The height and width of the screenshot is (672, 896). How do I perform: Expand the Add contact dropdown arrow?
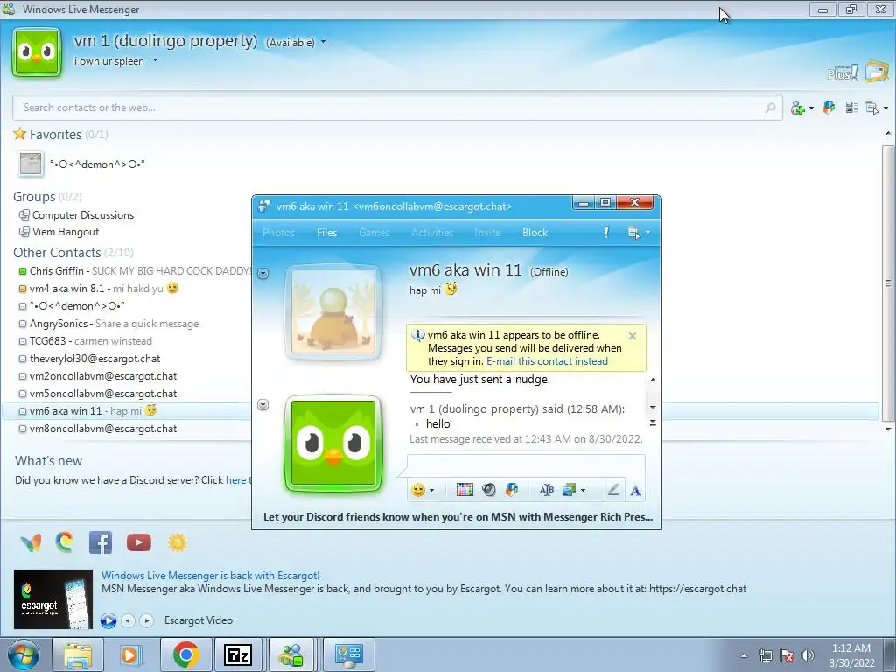(811, 108)
